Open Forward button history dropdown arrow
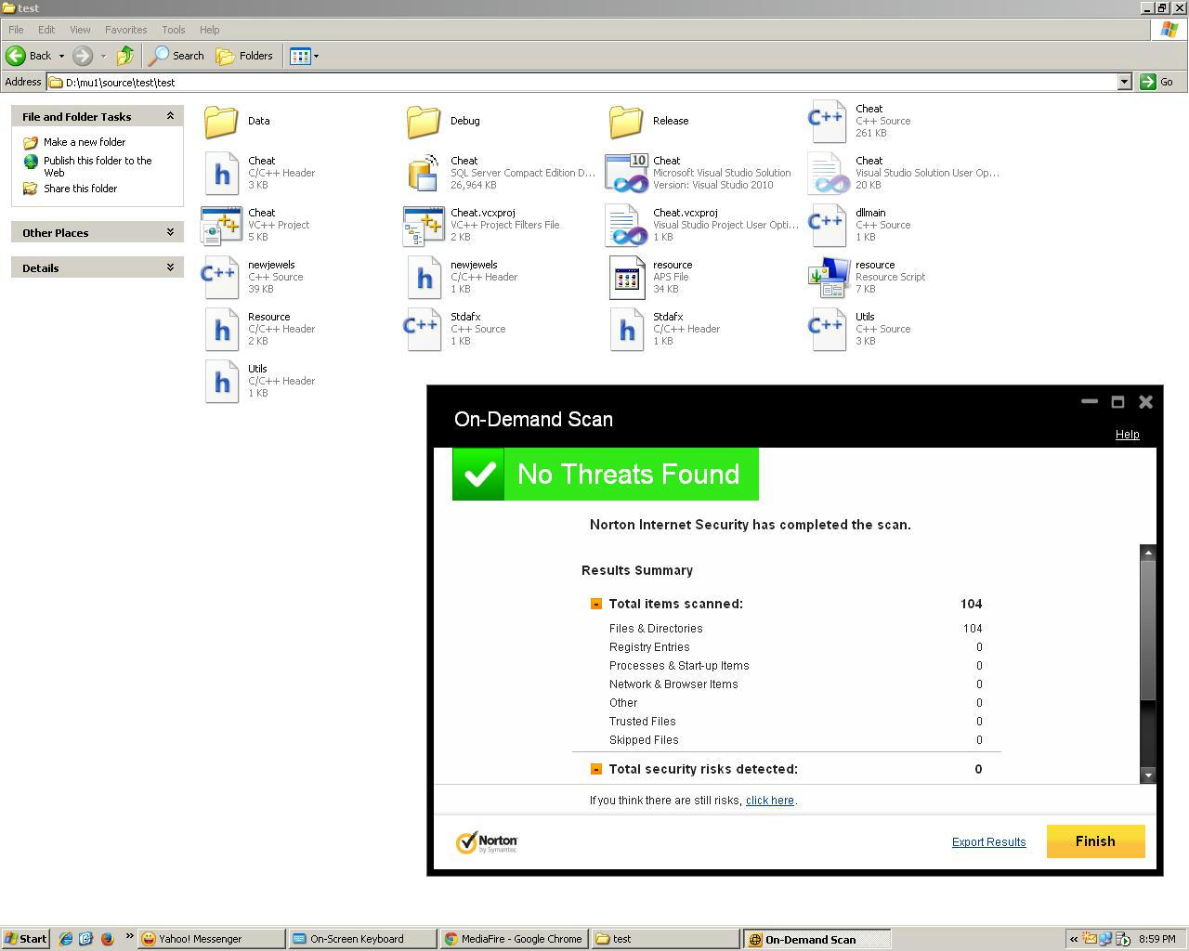This screenshot has height=951, width=1189. [x=103, y=56]
